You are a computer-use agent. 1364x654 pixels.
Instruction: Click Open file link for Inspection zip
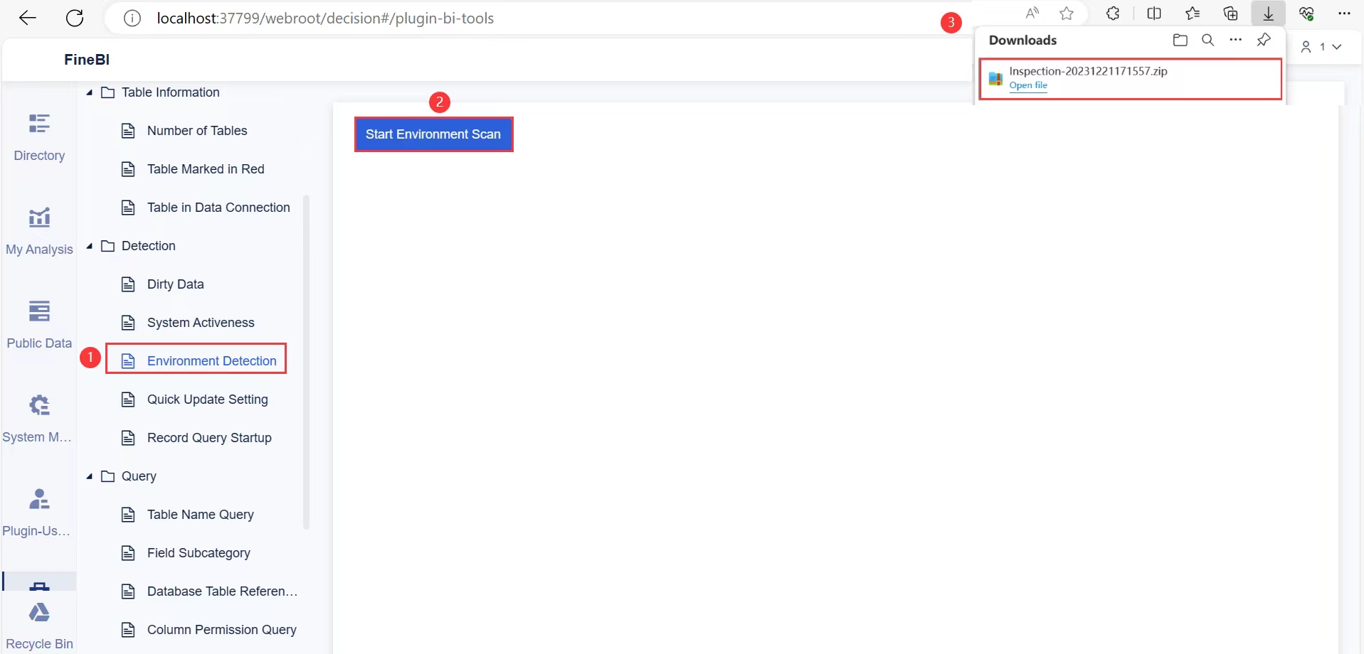tap(1028, 85)
